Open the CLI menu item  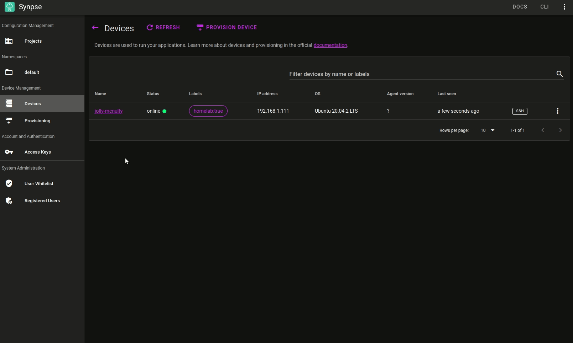pos(545,7)
